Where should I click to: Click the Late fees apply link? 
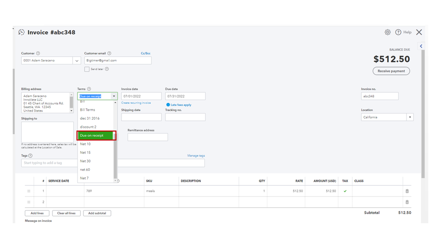point(181,105)
